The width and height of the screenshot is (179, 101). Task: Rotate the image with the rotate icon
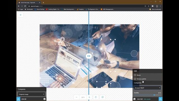(96, 97)
